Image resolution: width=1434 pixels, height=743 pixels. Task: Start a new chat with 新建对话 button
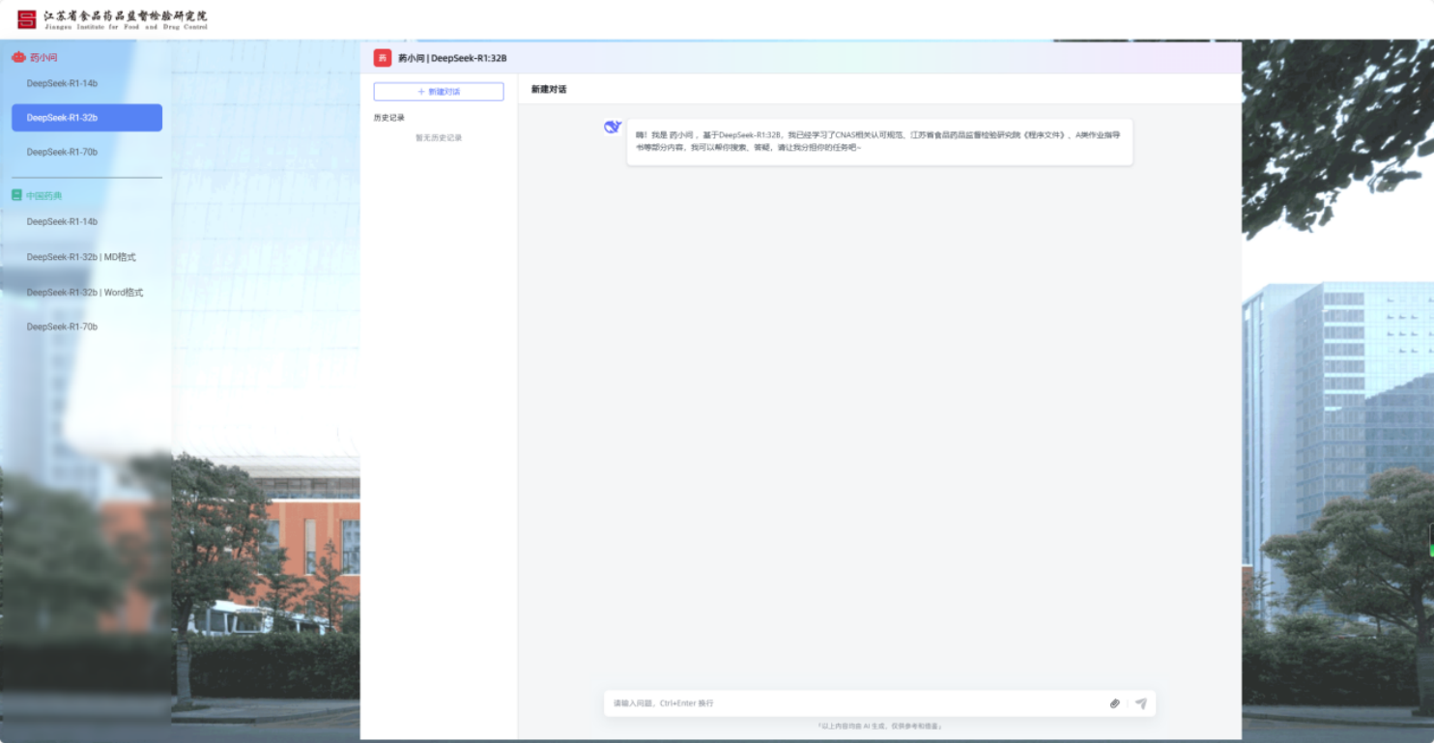point(439,92)
